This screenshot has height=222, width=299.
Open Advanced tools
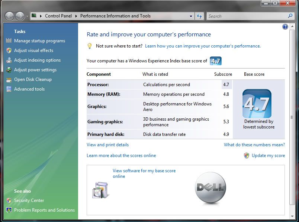29,89
